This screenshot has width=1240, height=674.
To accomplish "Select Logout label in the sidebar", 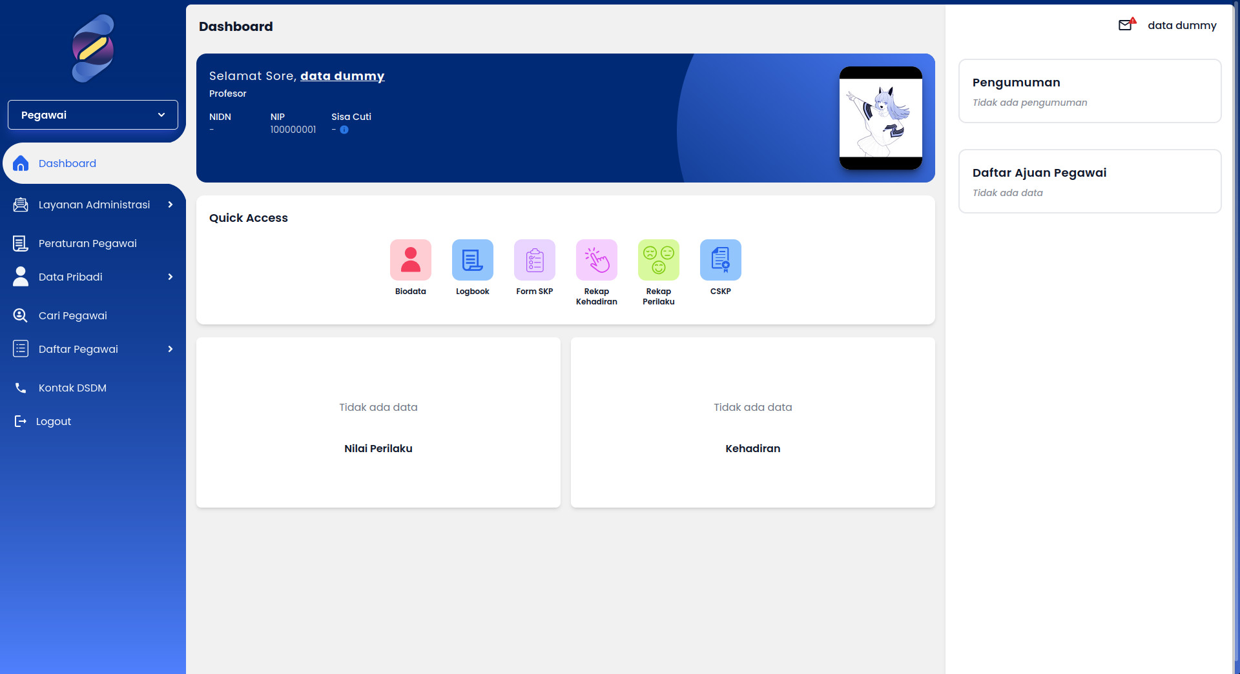I will (x=54, y=421).
